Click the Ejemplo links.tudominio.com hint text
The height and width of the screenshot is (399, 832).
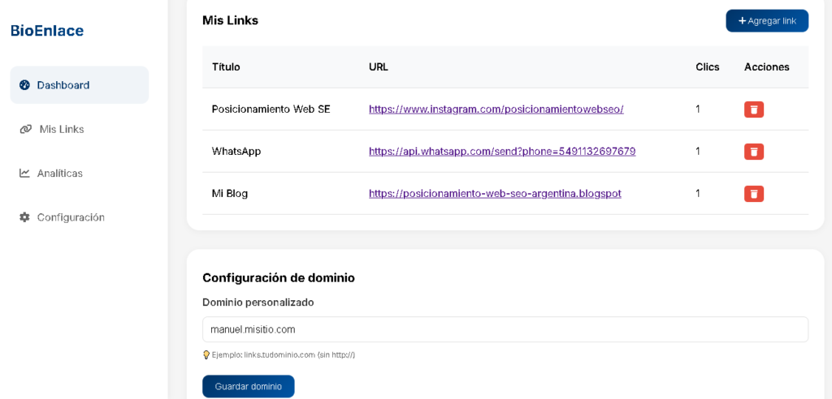coord(284,355)
